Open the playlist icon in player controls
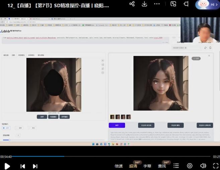 tap(176, 166)
